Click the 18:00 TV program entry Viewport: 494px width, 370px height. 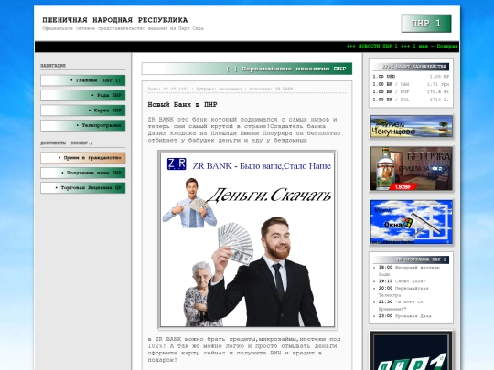[409, 270]
